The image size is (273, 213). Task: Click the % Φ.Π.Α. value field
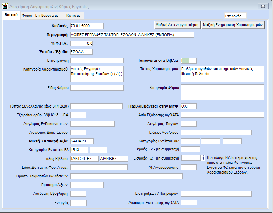click(82, 43)
